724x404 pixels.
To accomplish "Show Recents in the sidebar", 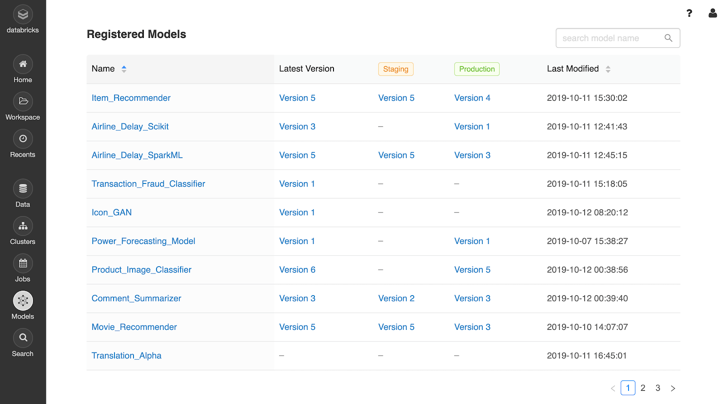I will tap(23, 139).
